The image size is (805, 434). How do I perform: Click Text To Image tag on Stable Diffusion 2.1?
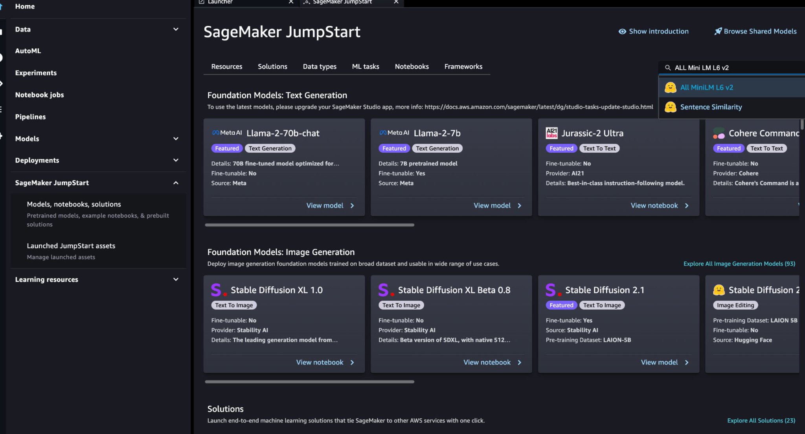602,305
